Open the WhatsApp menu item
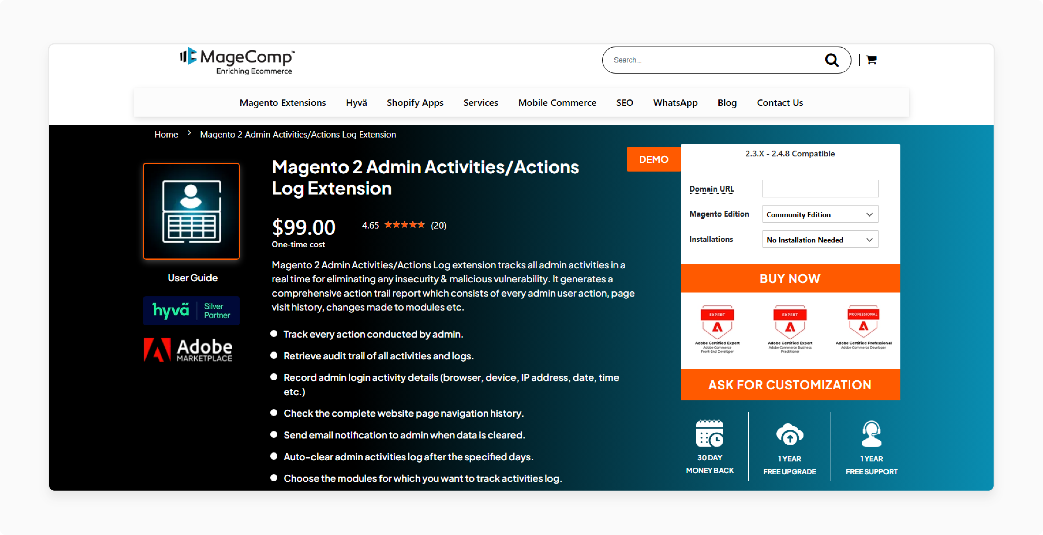 (675, 103)
